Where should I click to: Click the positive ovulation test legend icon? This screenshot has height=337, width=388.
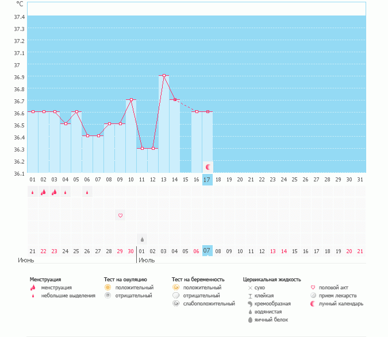point(107,287)
